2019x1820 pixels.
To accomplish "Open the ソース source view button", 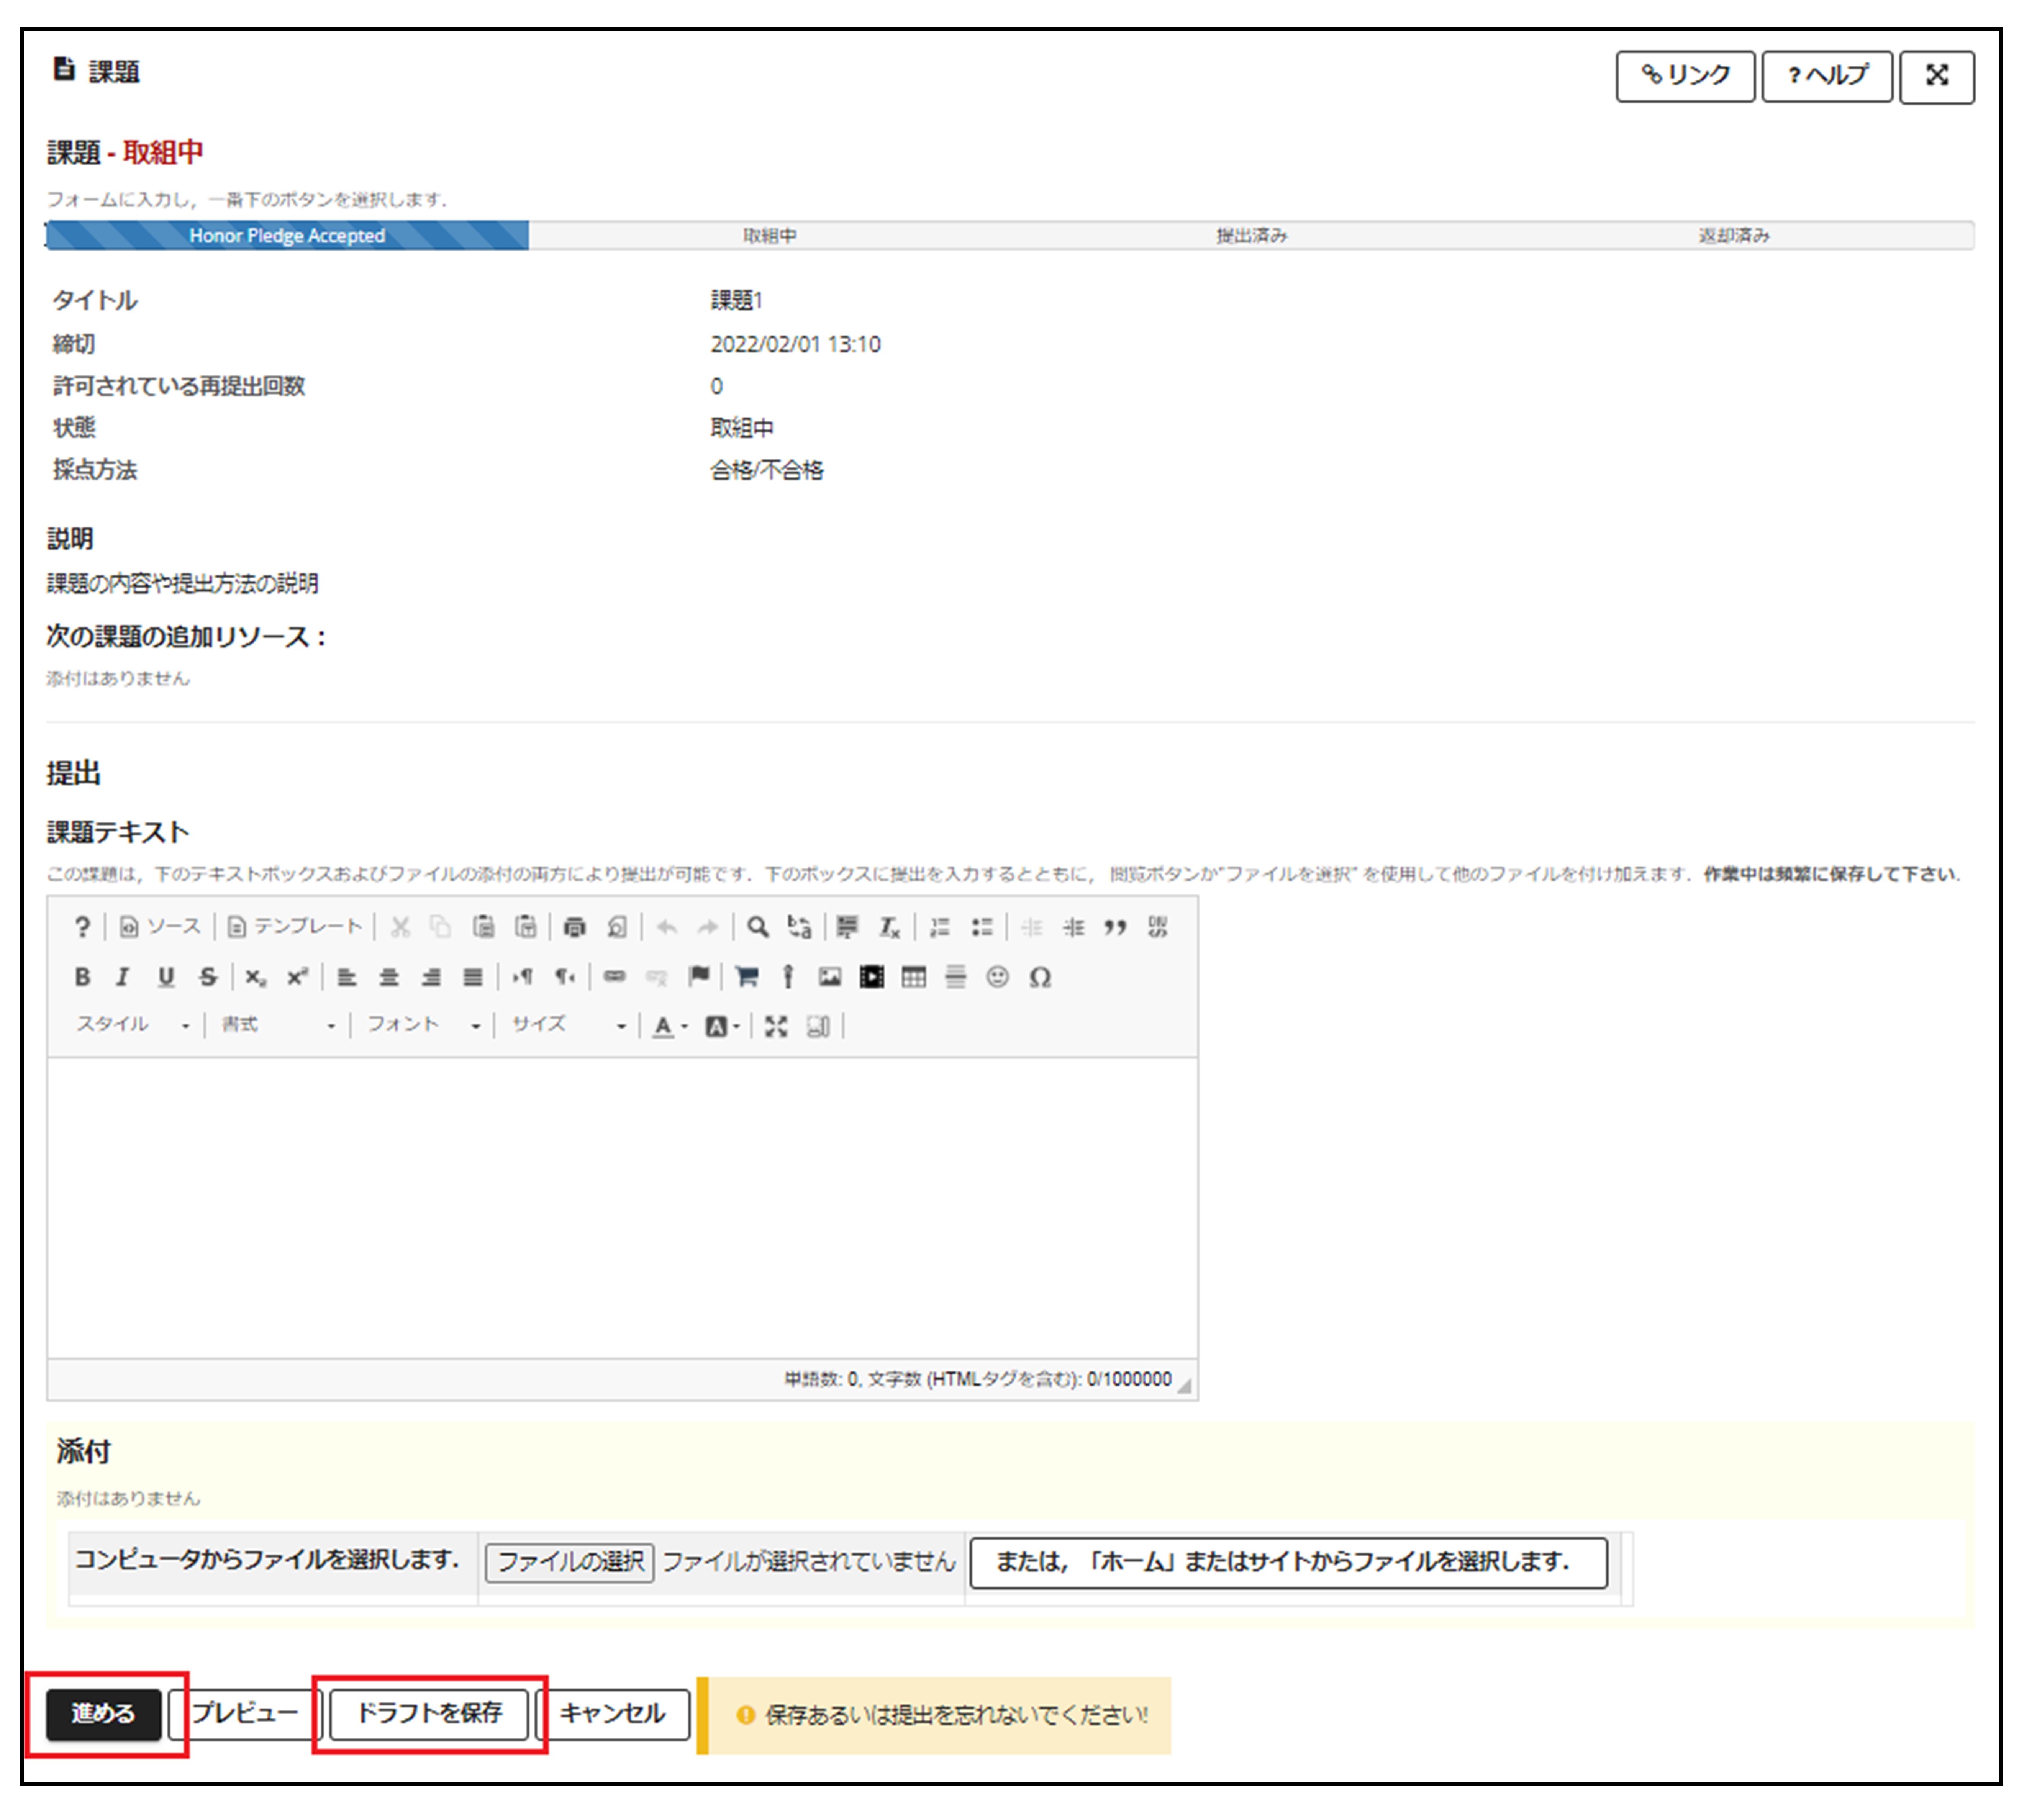I will pos(160,927).
